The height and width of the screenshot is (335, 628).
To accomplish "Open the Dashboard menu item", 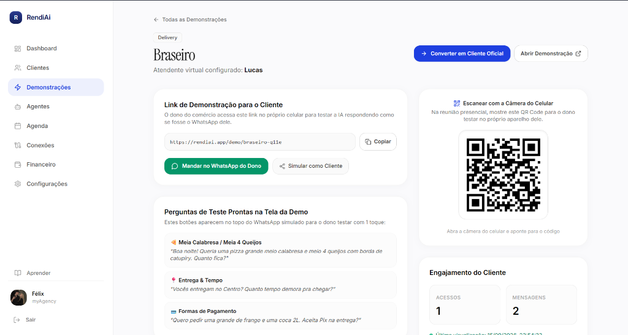I will 56,48.
